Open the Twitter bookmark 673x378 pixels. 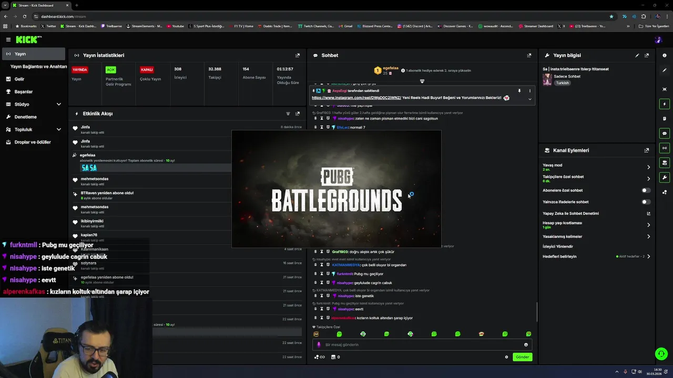pos(48,26)
